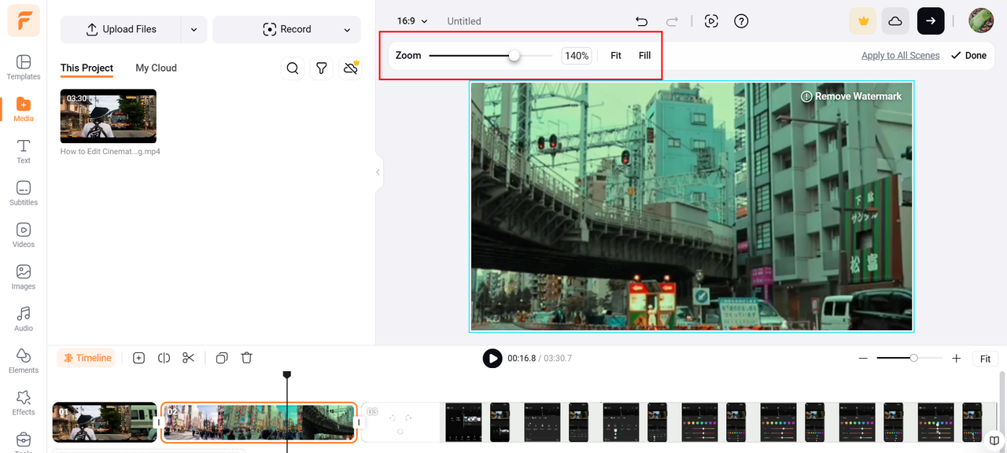Switch to My Cloud tab

pos(156,68)
